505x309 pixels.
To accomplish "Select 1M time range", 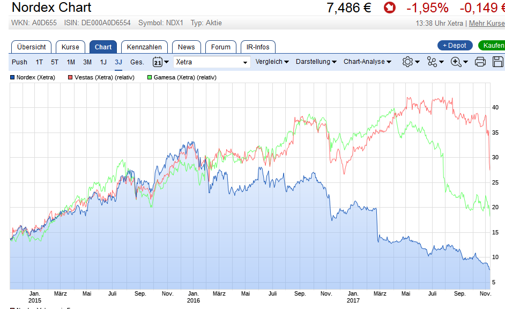I will 71,62.
